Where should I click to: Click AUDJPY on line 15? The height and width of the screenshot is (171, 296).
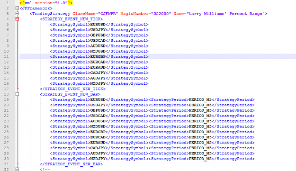pos(98,78)
